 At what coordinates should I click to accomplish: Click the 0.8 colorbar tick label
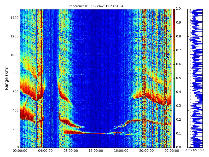click(178, 36)
